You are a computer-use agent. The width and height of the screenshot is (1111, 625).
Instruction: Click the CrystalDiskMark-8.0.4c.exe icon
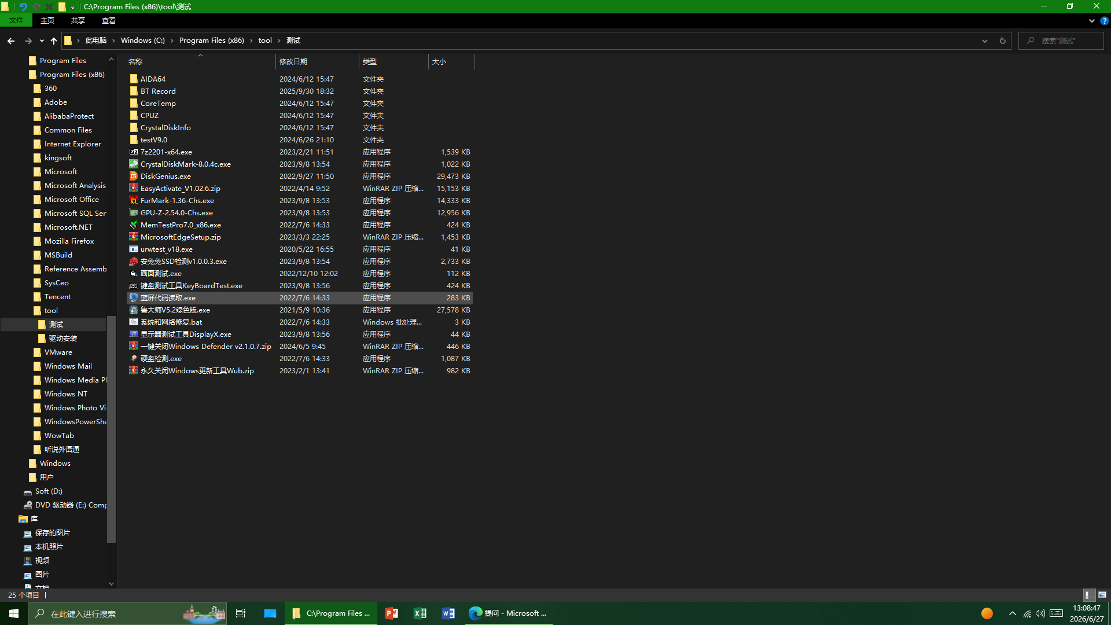134,164
